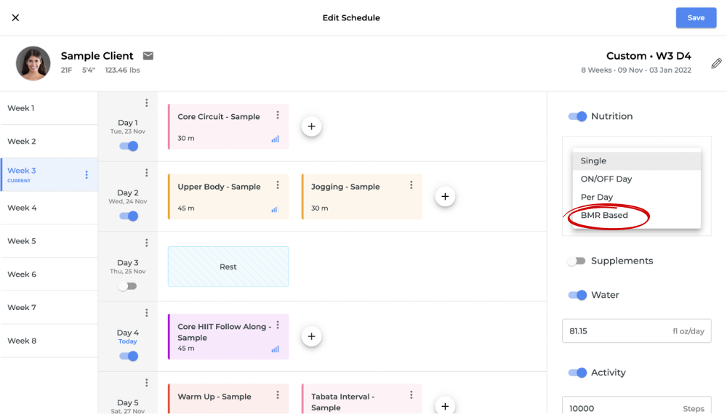The height and width of the screenshot is (414, 727).
Task: Enable the Supplements toggle
Action: click(577, 261)
